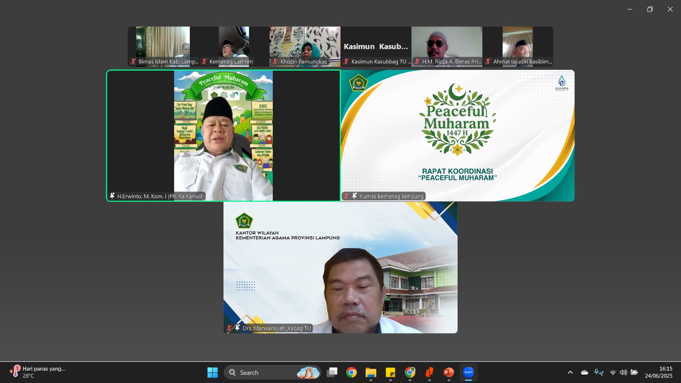Open the clock and date showing 16:15
681x383 pixels.
click(x=658, y=372)
